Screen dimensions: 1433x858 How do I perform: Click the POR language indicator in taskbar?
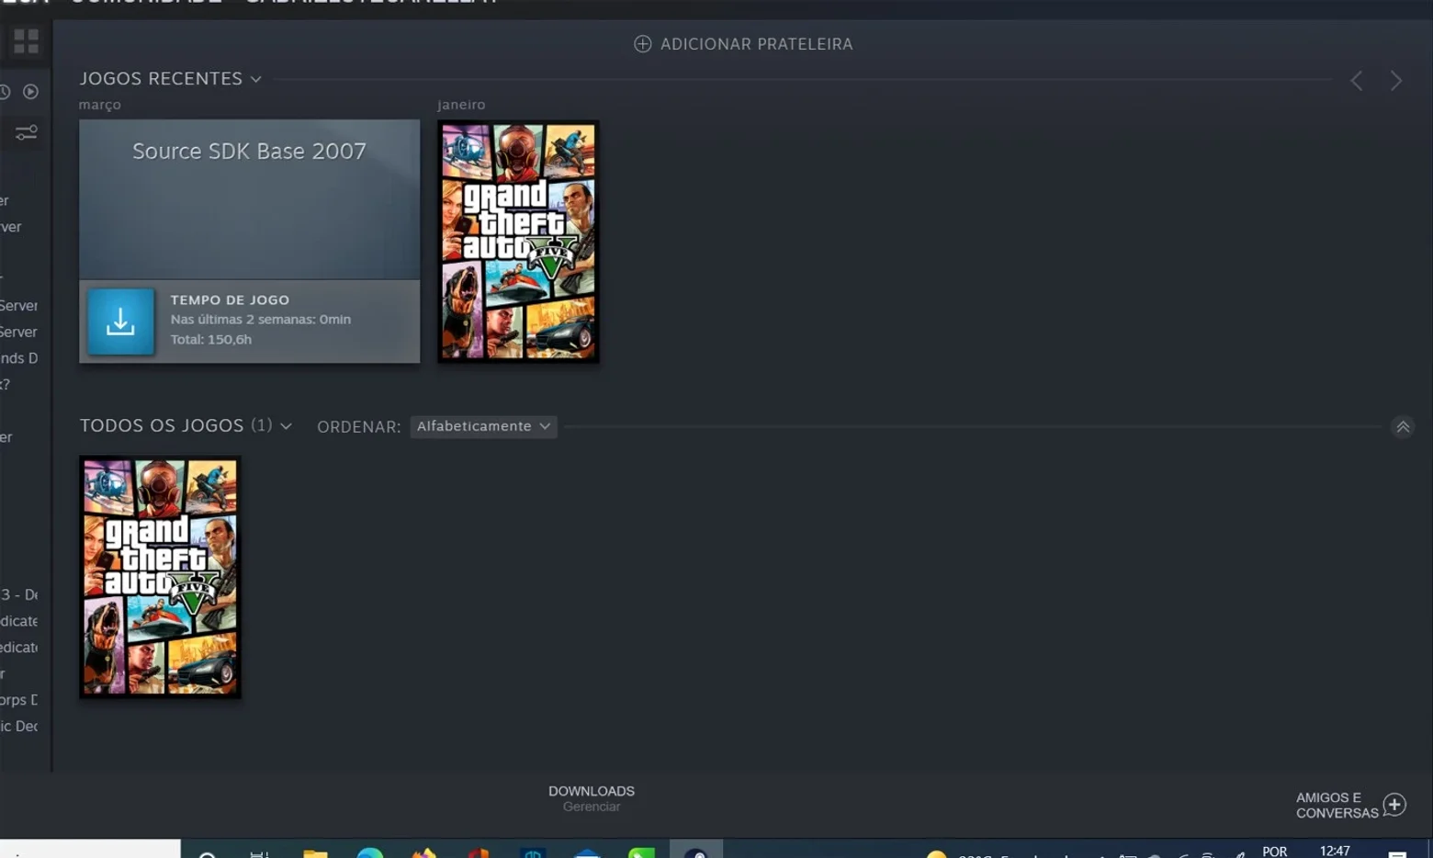(1274, 852)
